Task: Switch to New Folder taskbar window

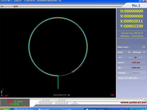Action: (x=49, y=109)
